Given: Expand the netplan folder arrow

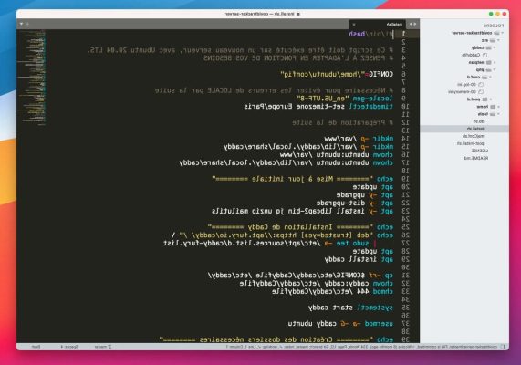Looking at the screenshot, I should pyautogui.click(x=495, y=62).
